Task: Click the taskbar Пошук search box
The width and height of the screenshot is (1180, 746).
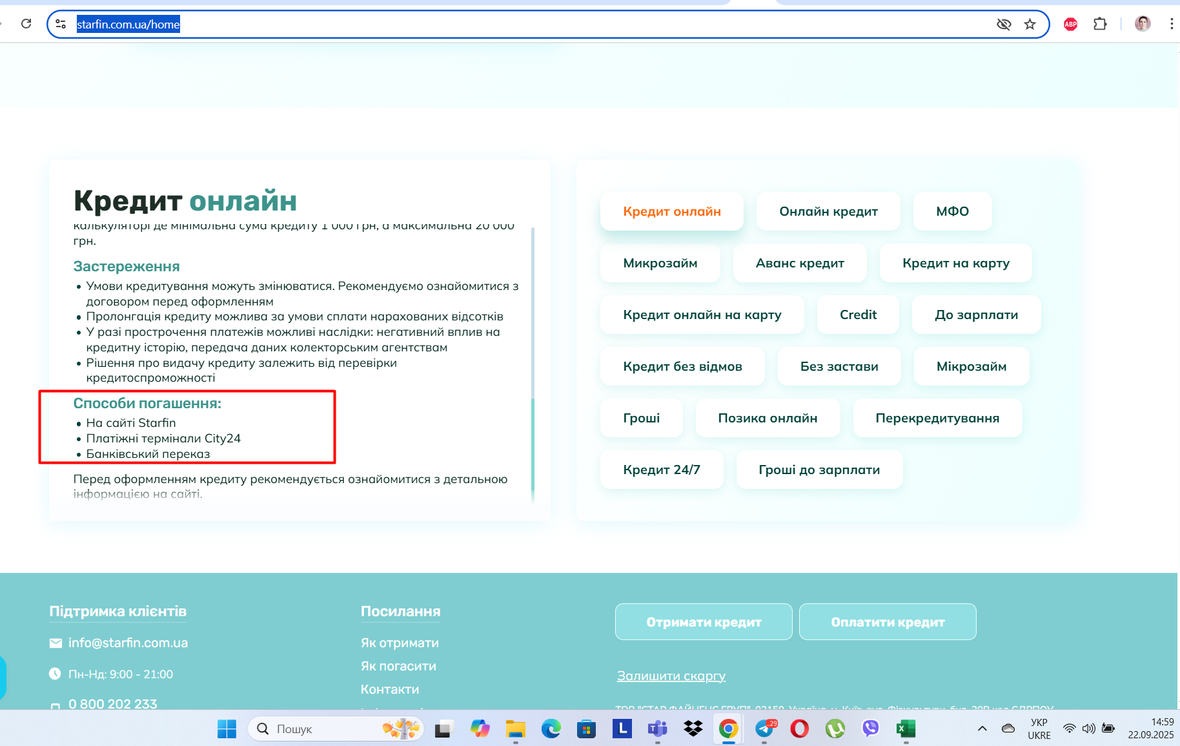Action: [336, 729]
